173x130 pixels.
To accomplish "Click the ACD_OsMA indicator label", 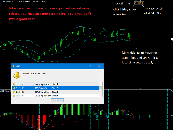I will [5, 91].
